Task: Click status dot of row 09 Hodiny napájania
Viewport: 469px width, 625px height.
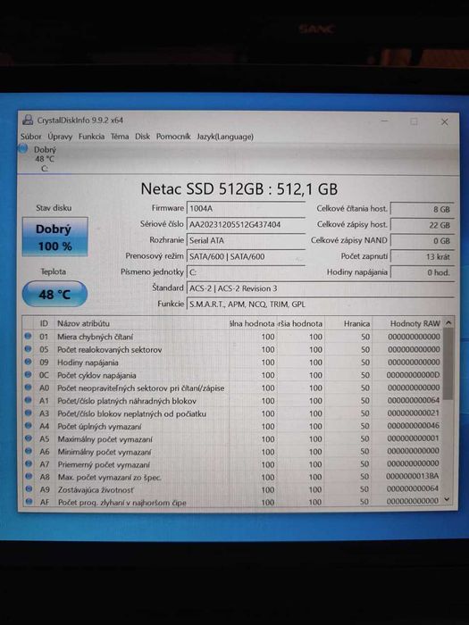Action: coord(28,362)
